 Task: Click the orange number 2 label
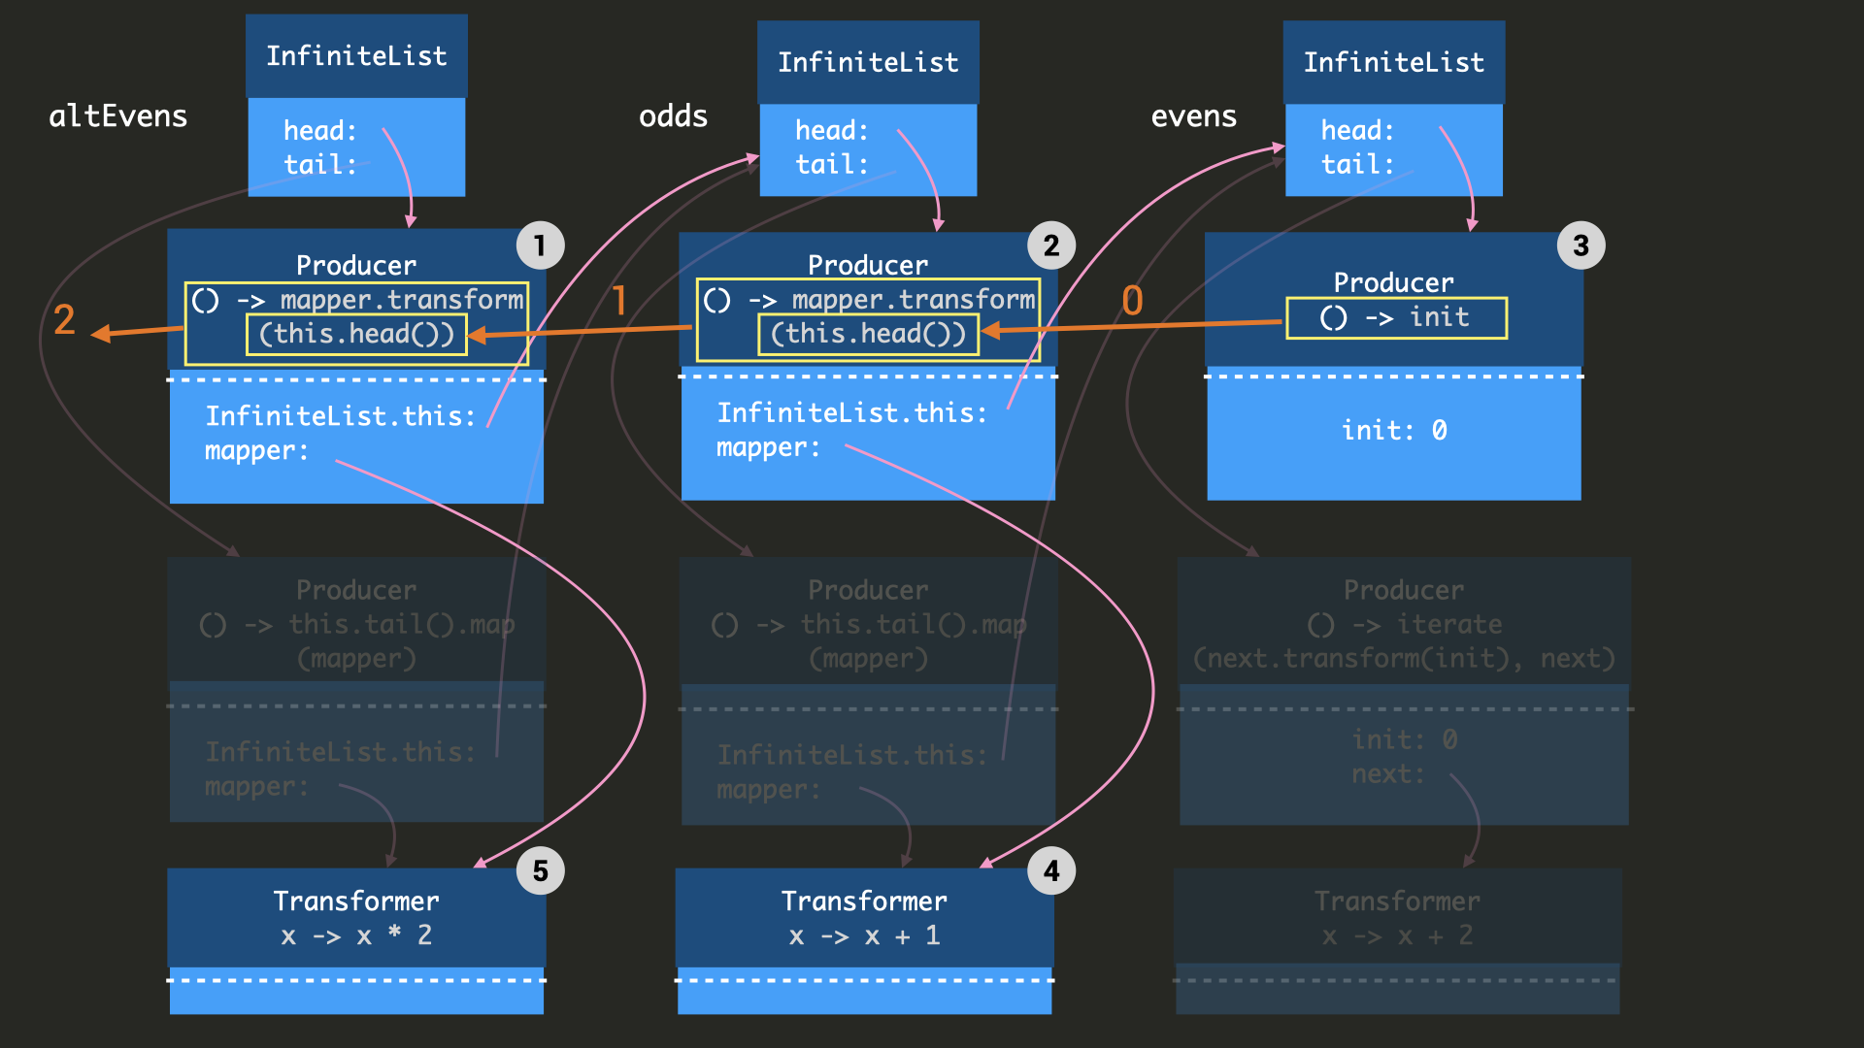point(64,320)
